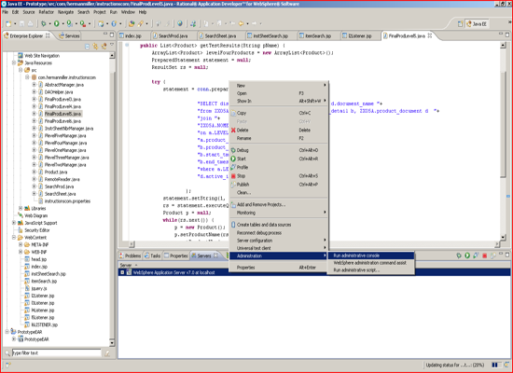This screenshot has height=373, width=513.
Task: Select Web Diagram tree item
Action: tap(36, 215)
